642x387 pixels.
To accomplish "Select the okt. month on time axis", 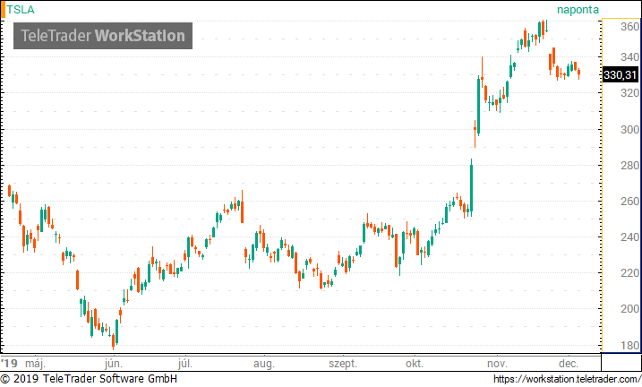I will tap(415, 363).
